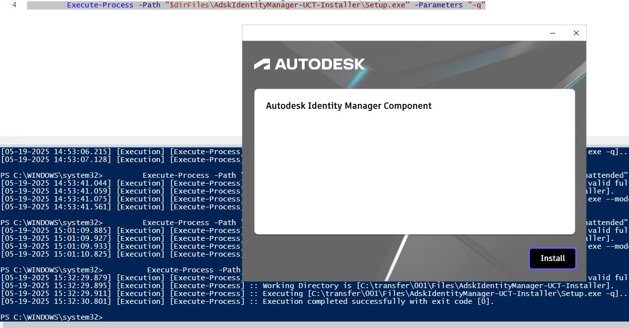Select the 15:32:30.801 timestamp entry
The width and height of the screenshot is (629, 328).
coord(54,301)
